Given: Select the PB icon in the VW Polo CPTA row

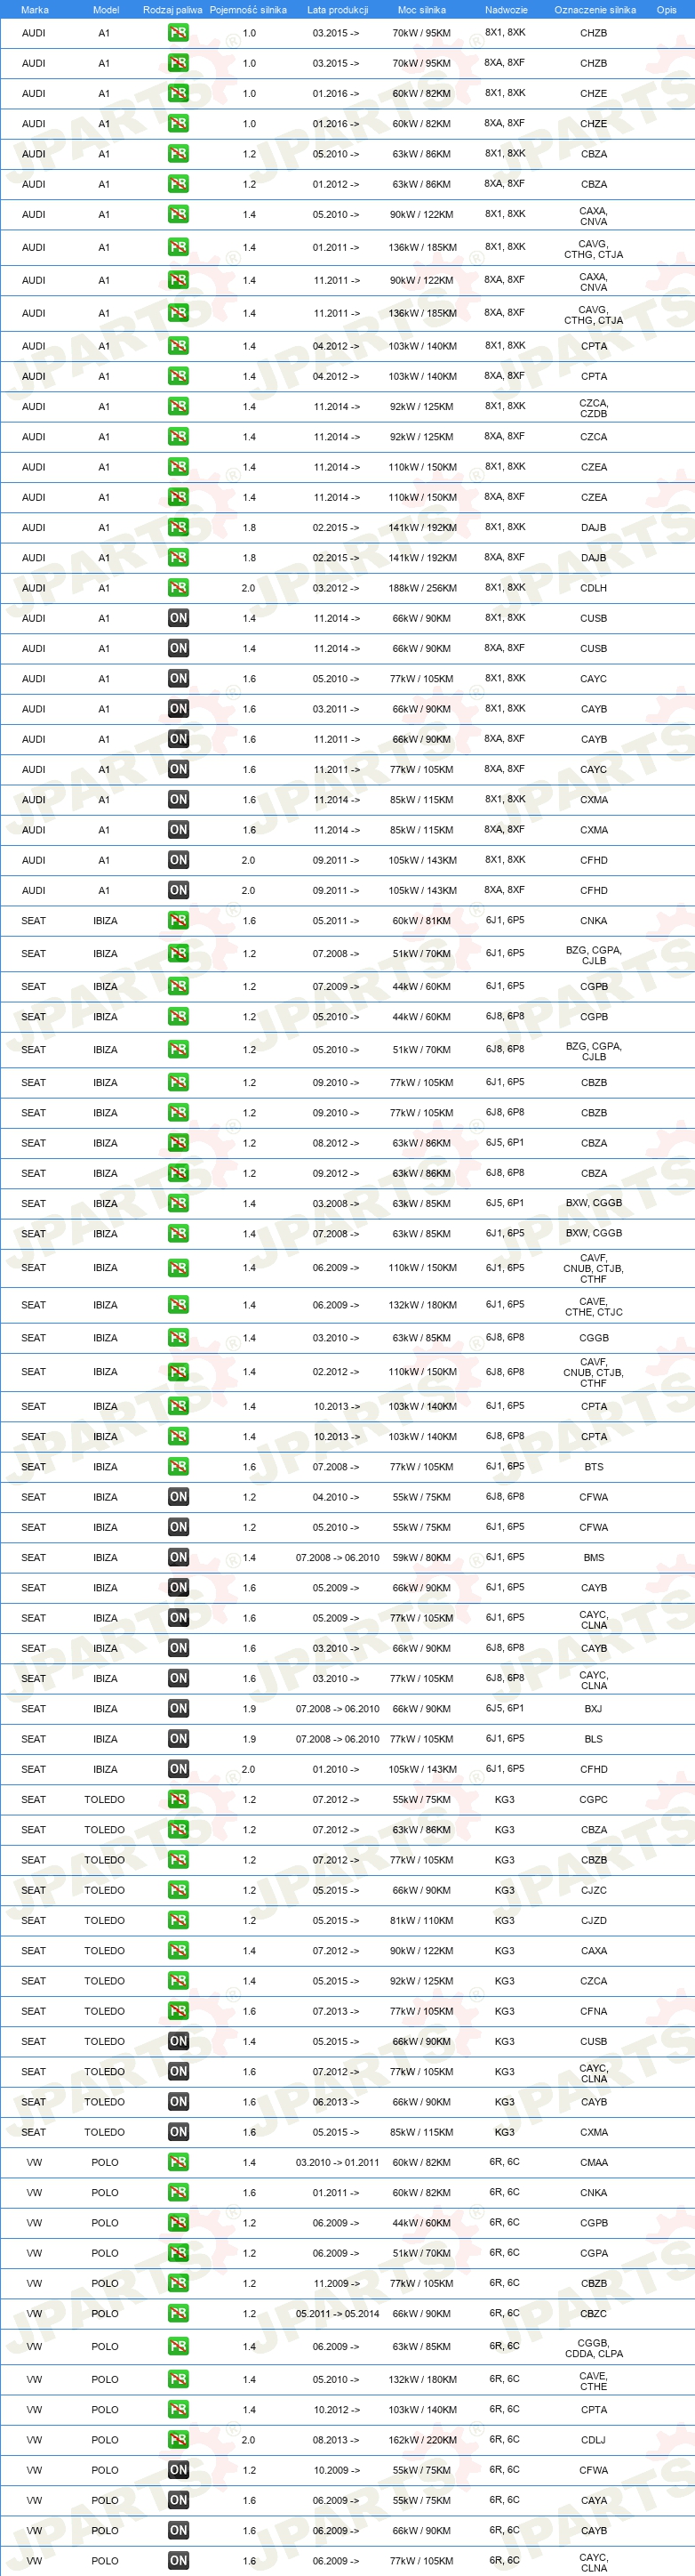Looking at the screenshot, I should [x=178, y=2409].
